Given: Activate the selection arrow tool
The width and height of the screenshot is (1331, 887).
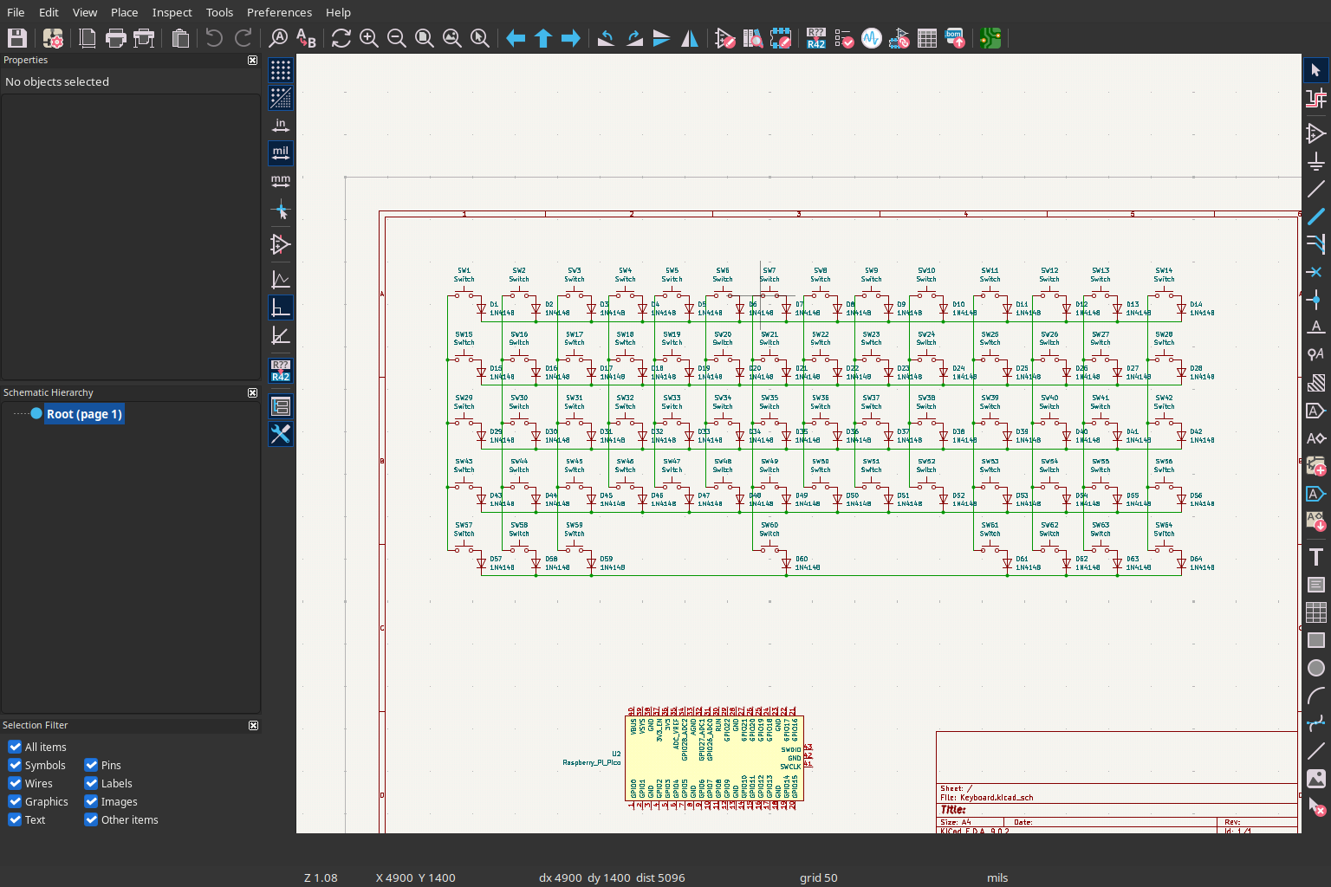Looking at the screenshot, I should click(x=1316, y=69).
